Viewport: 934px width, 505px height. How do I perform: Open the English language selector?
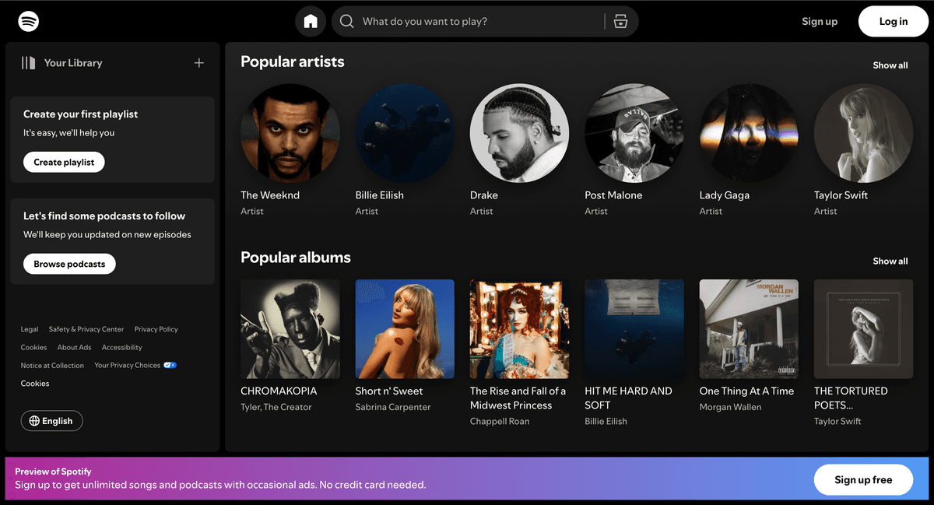[52, 421]
